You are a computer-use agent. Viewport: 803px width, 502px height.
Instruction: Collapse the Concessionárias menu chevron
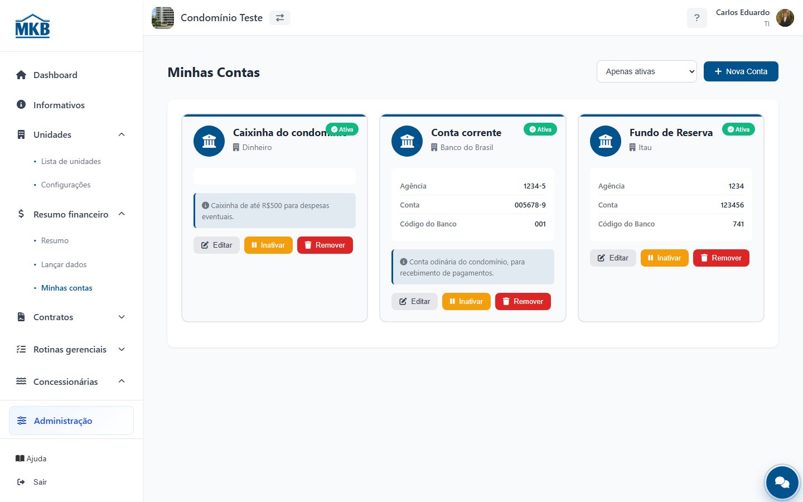click(122, 382)
